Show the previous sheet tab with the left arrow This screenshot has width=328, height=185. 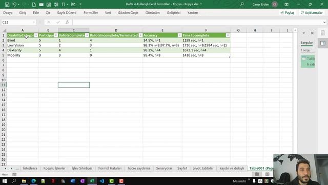pyautogui.click(x=6, y=169)
